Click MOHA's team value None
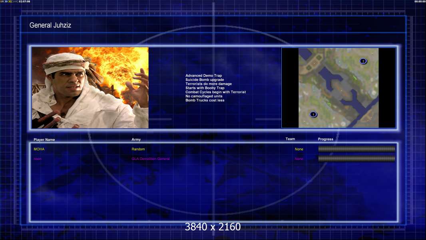Image resolution: width=426 pixels, height=240 pixels. [x=299, y=149]
